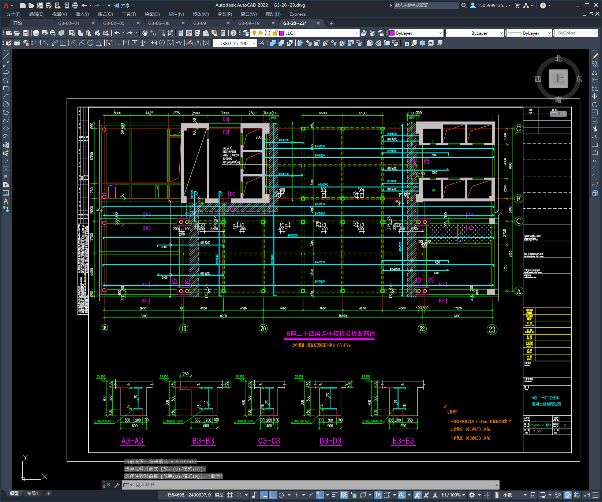Click the Pan hand tool icon
The height and width of the screenshot is (502, 602).
tap(145, 33)
